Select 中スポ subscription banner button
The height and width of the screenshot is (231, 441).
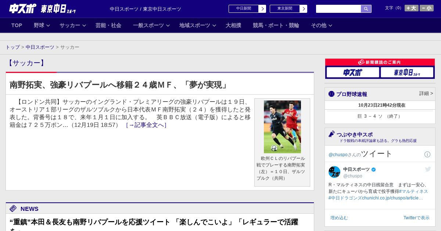pyautogui.click(x=353, y=72)
